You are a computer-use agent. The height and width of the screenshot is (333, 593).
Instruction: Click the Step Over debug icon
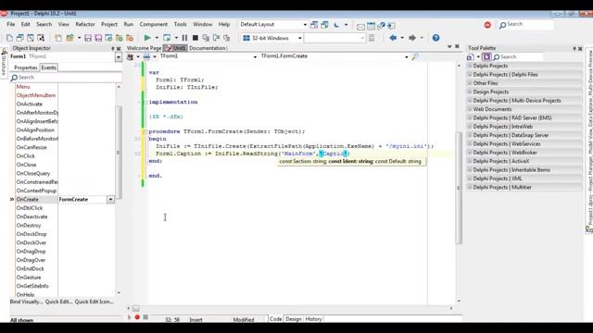pos(216,38)
